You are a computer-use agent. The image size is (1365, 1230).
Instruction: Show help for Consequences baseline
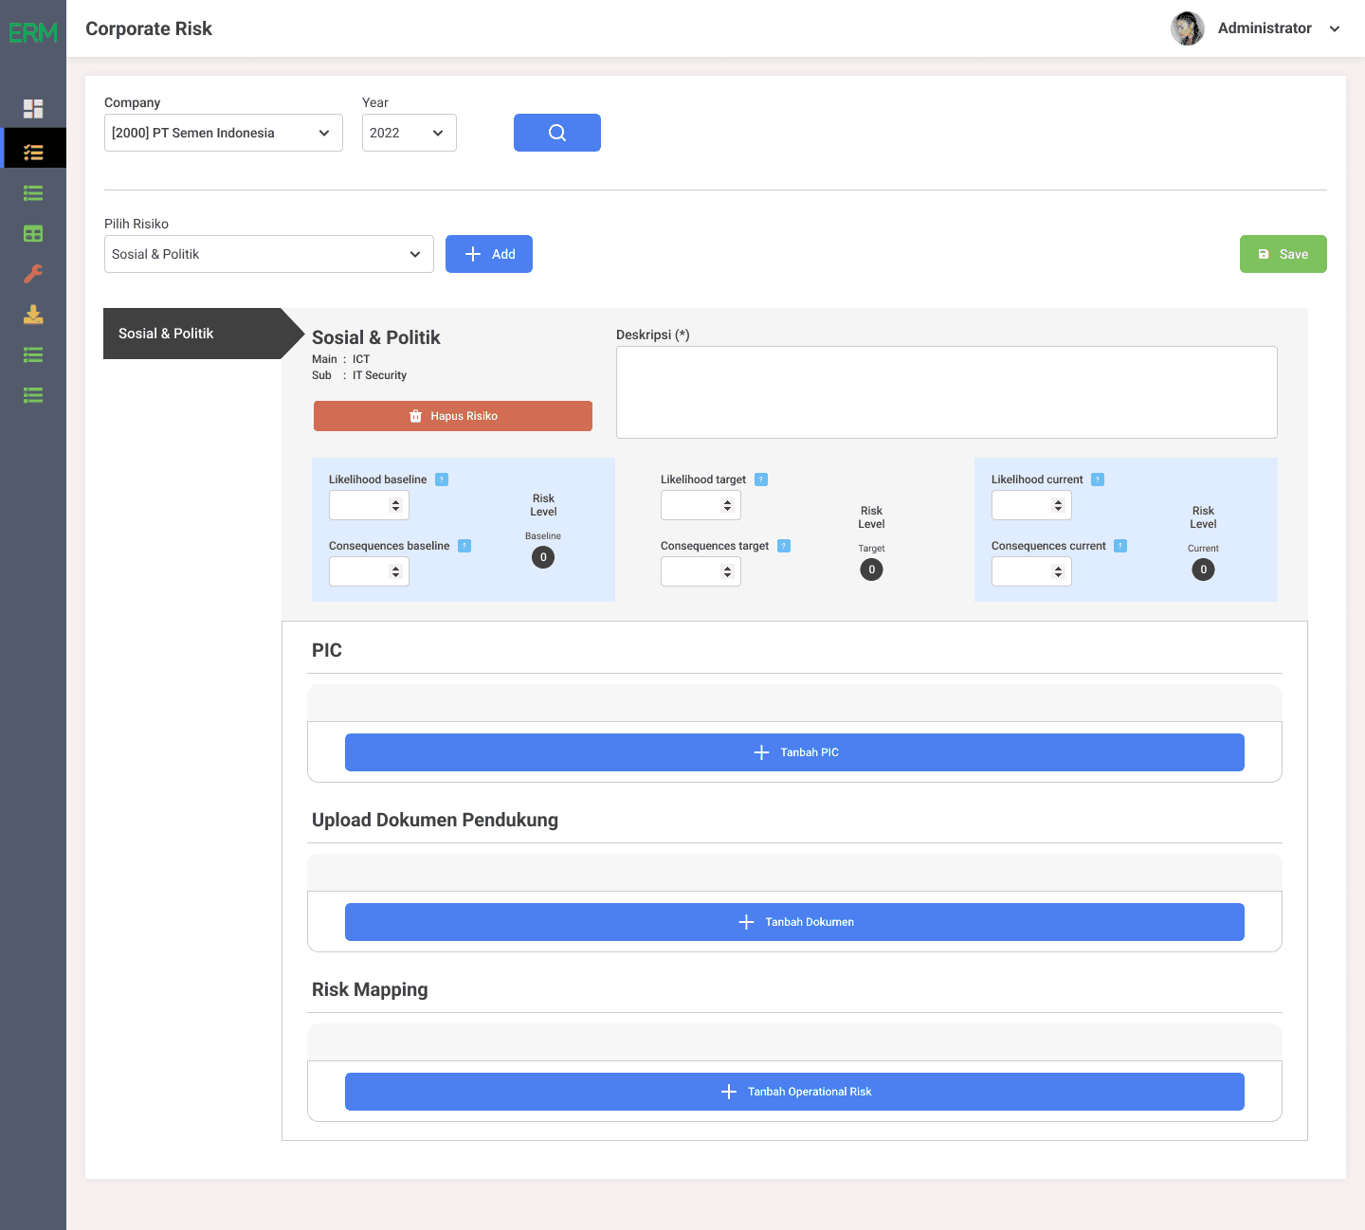pyautogui.click(x=464, y=546)
